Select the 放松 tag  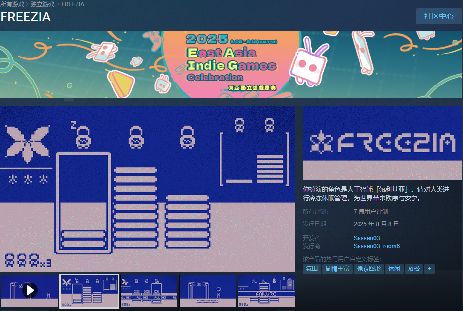[413, 269]
